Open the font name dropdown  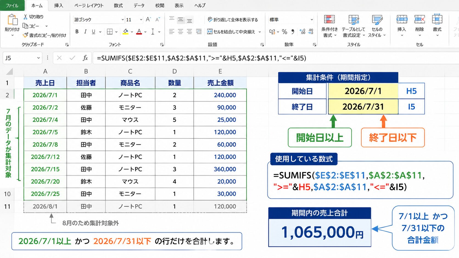(x=123, y=19)
